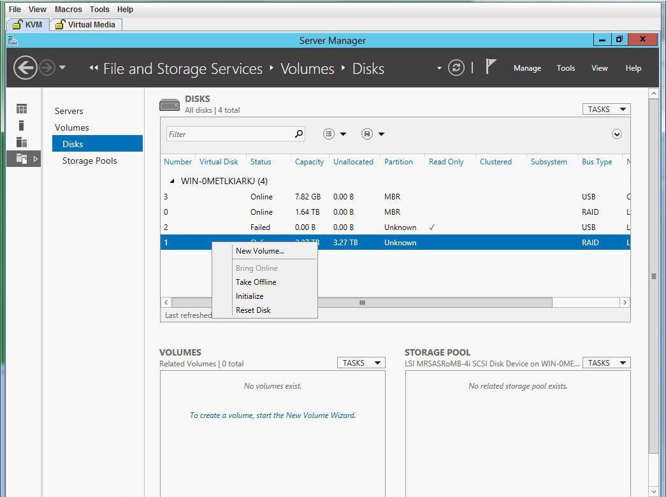Switch to the Virtual Media tab
This screenshot has height=497, width=666.
point(86,25)
